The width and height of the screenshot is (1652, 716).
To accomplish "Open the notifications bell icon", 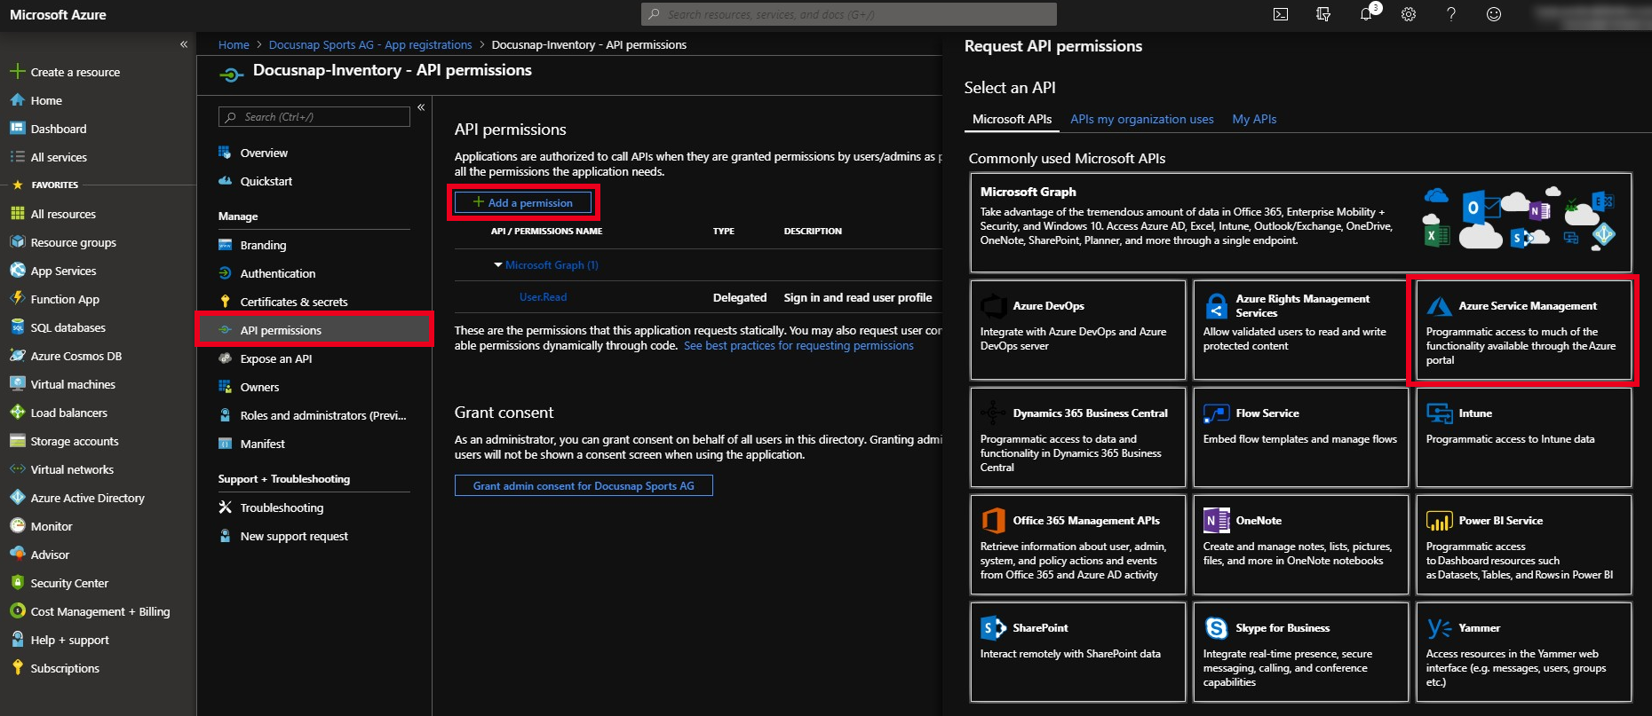I will point(1366,14).
